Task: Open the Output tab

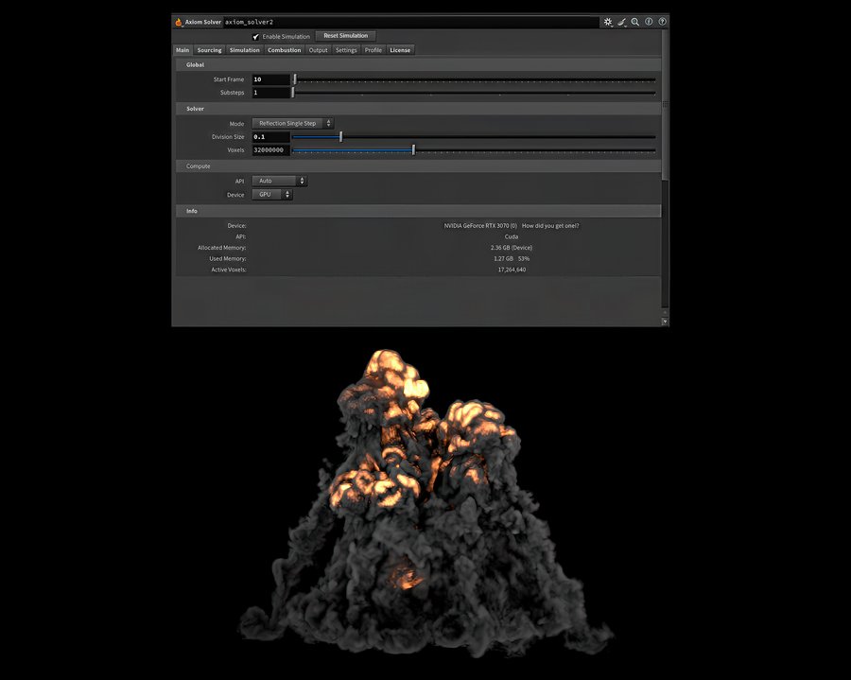Action: click(318, 50)
